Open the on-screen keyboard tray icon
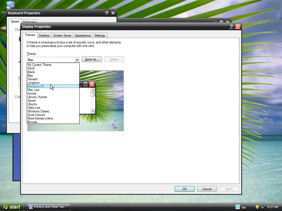Screen dimensions: 282x211 (244, 207)
